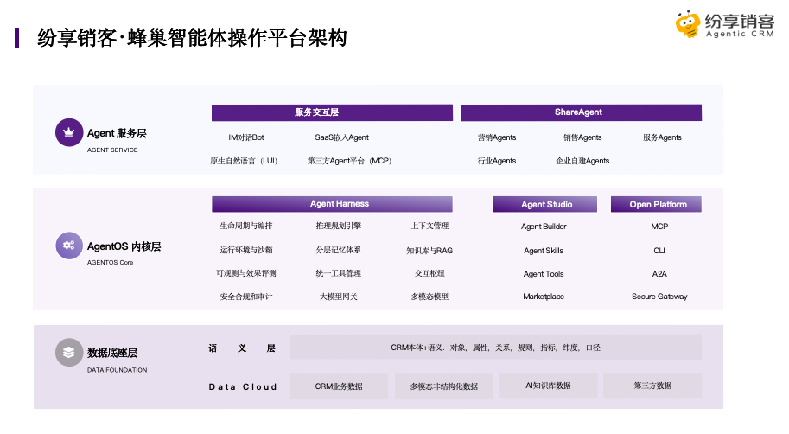Click 第三方Agent平台 (MCP) text
Screen dimensions: 789x434
pyautogui.click(x=349, y=161)
